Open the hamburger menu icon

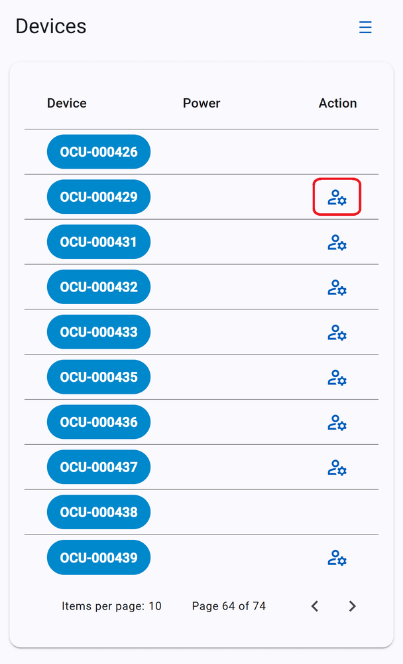click(x=365, y=27)
